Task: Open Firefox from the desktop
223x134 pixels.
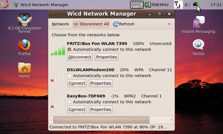Action: click(x=25, y=46)
